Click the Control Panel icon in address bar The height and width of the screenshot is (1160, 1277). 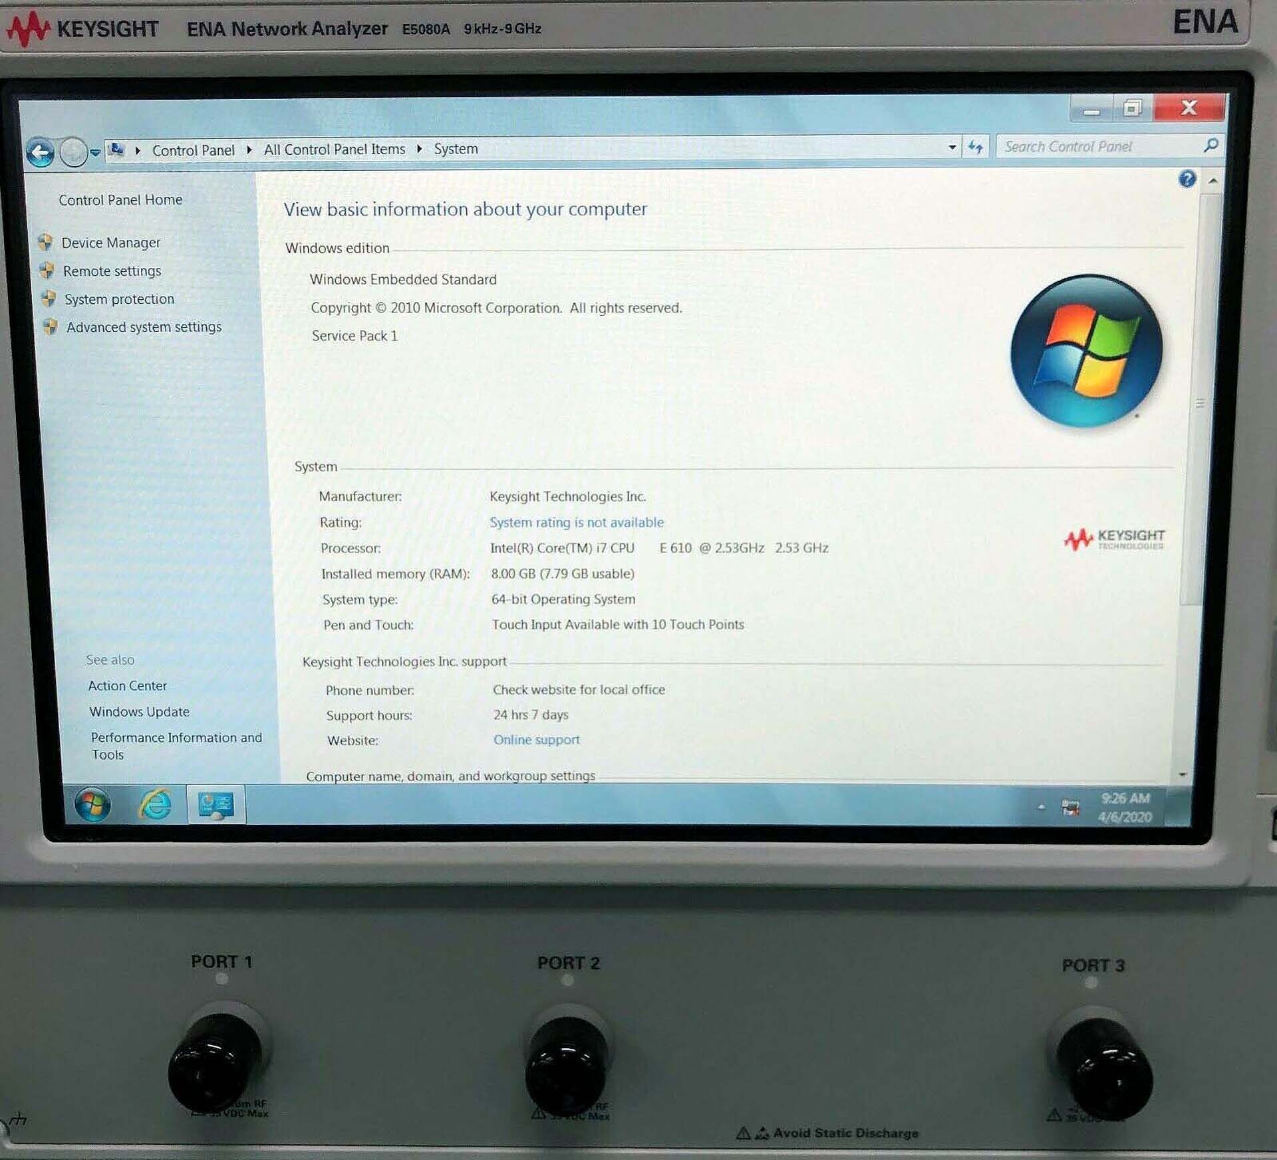tap(117, 150)
